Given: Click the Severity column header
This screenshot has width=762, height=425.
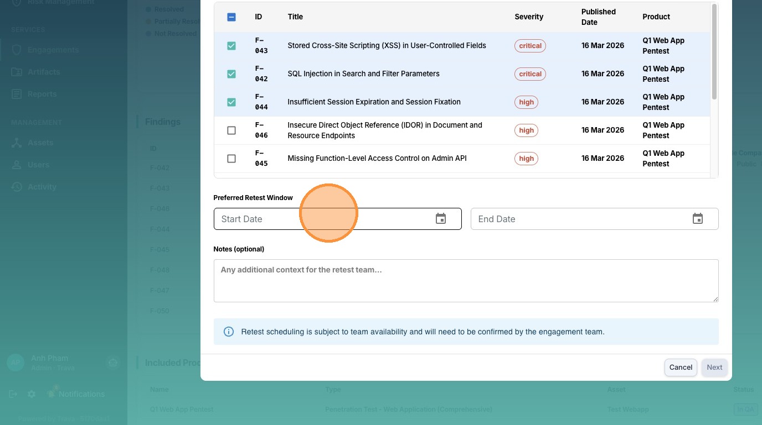Looking at the screenshot, I should pos(529,17).
